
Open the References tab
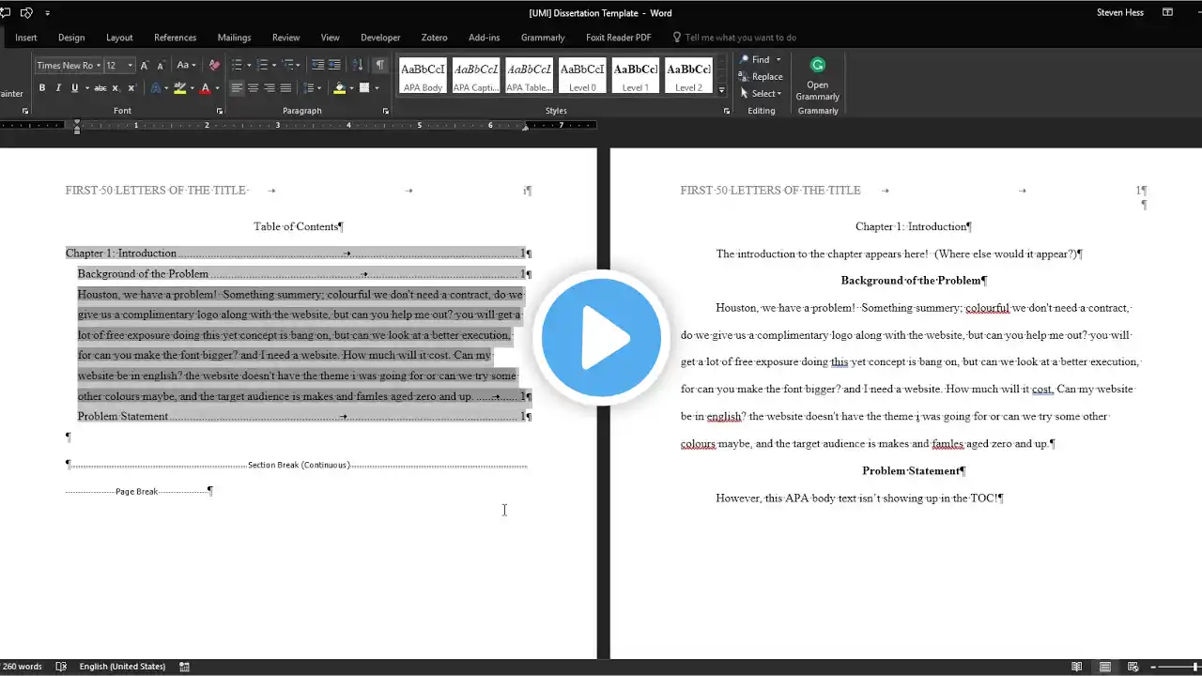pyautogui.click(x=176, y=38)
